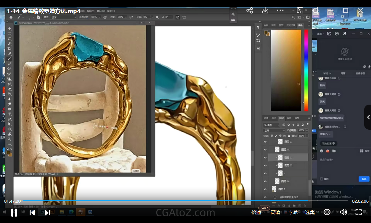Click the 选集 episode list button

[310, 212]
